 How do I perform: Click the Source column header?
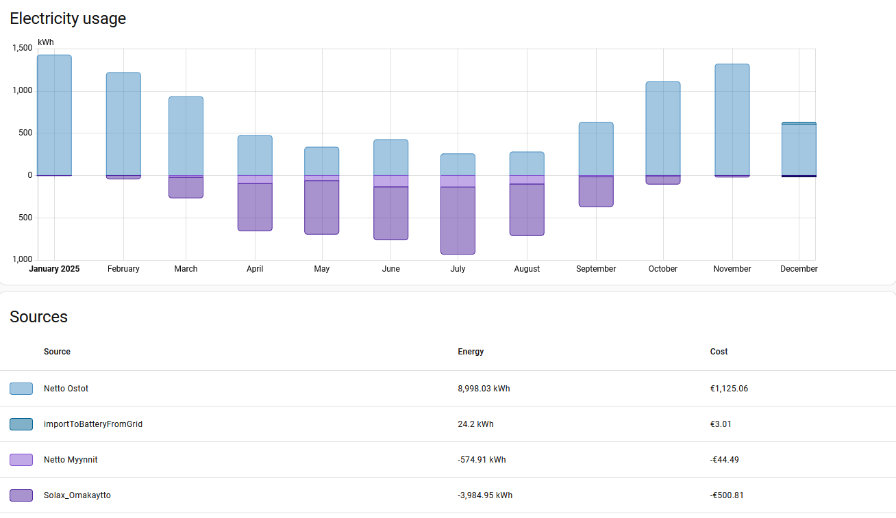click(x=57, y=352)
